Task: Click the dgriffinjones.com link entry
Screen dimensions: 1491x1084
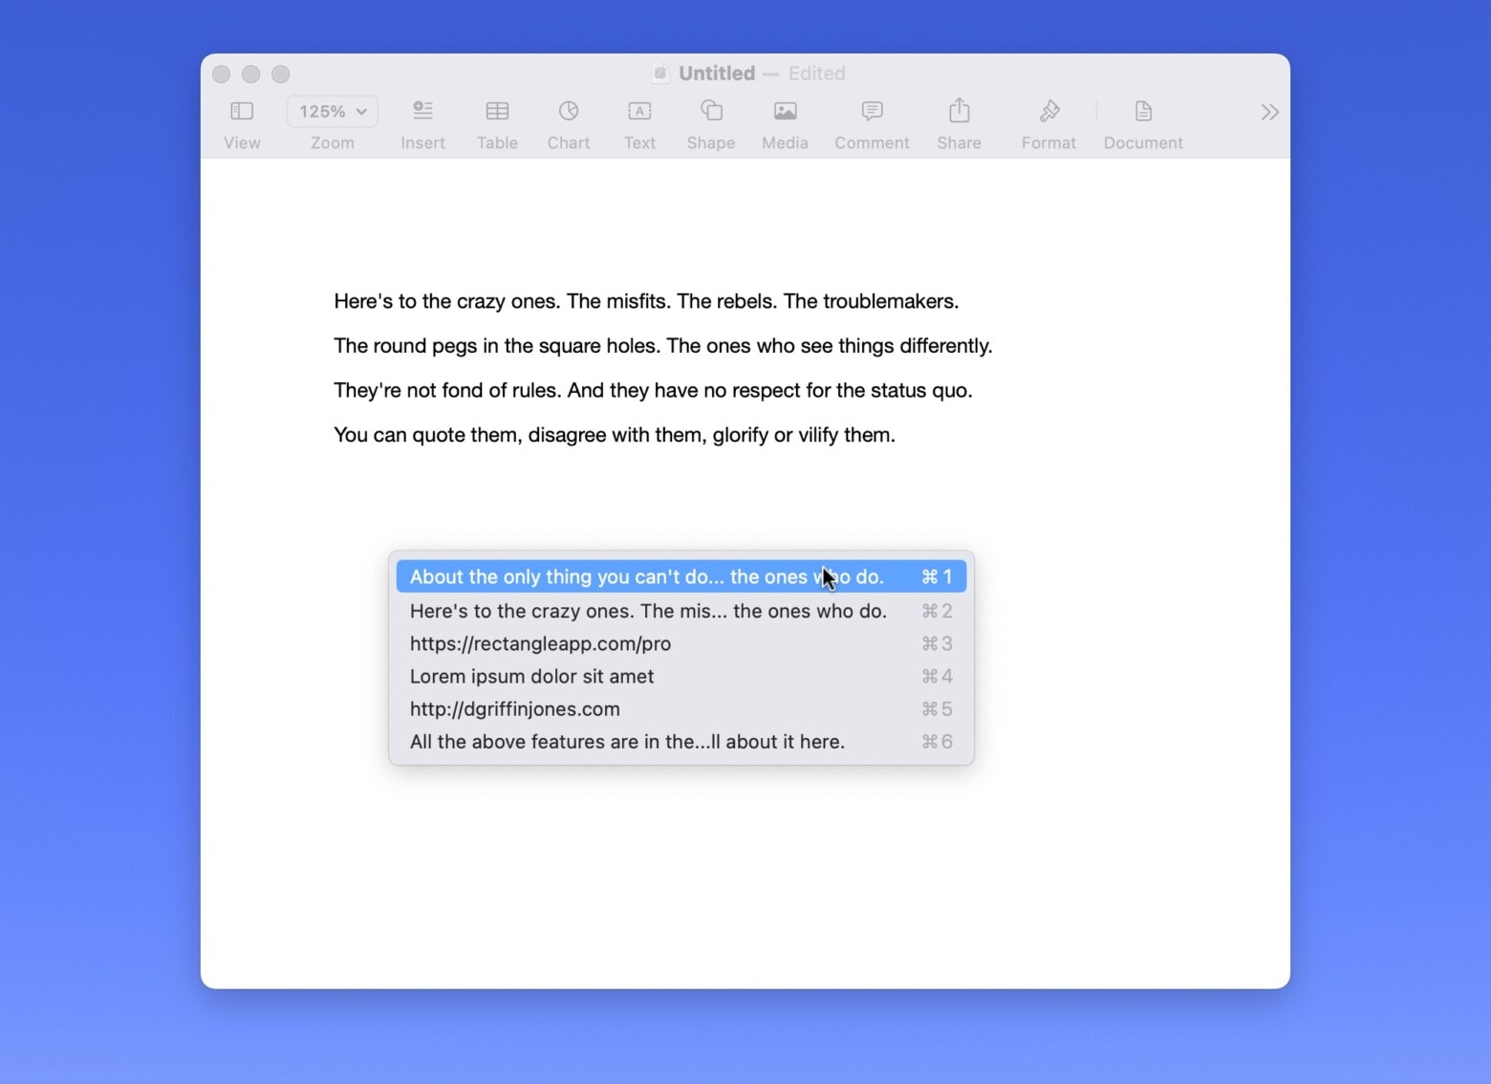Action: click(514, 708)
